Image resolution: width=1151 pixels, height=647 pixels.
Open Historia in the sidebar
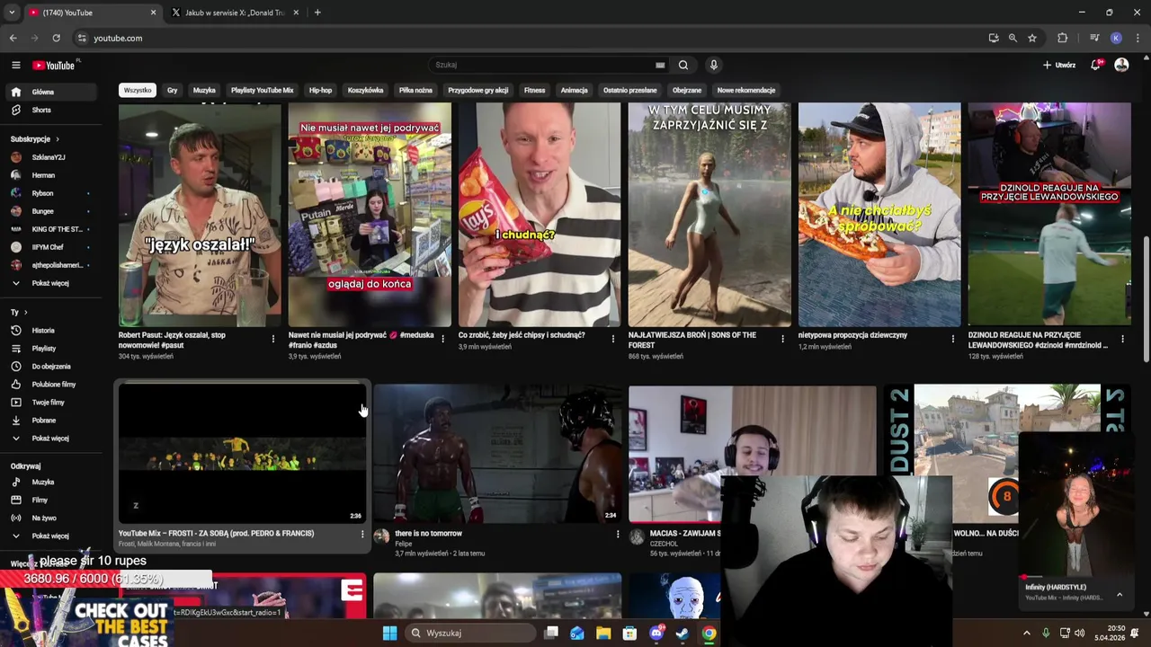tap(49, 330)
